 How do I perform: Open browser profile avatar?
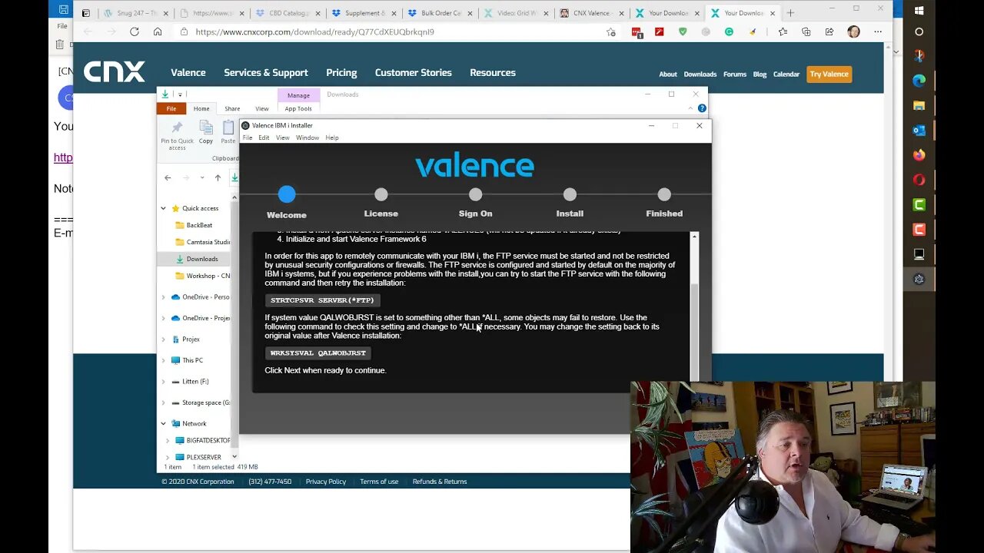coord(853,31)
